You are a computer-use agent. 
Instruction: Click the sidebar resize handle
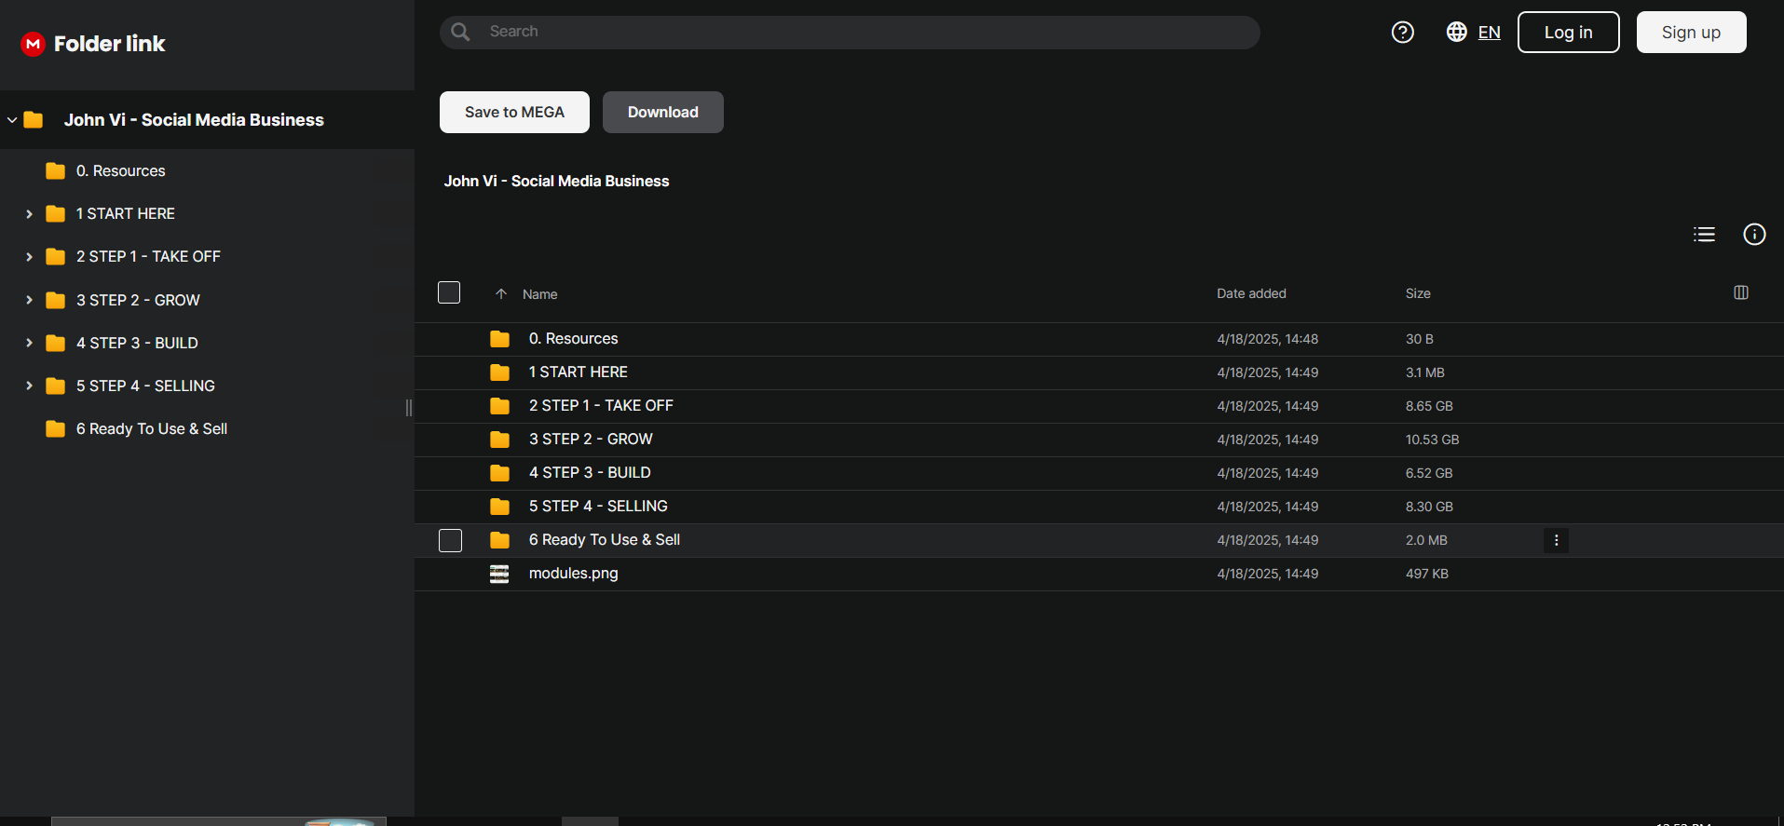point(409,408)
